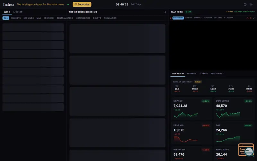The width and height of the screenshot is (257, 161).
Task: Open the OVERVIEW tab
Action: pos(178,74)
